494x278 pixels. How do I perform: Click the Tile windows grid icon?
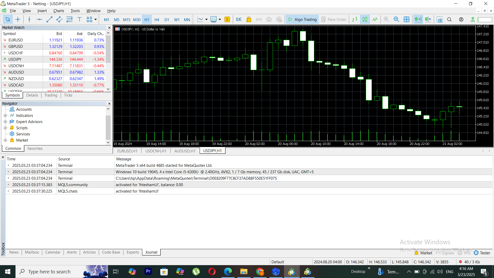coord(407,19)
